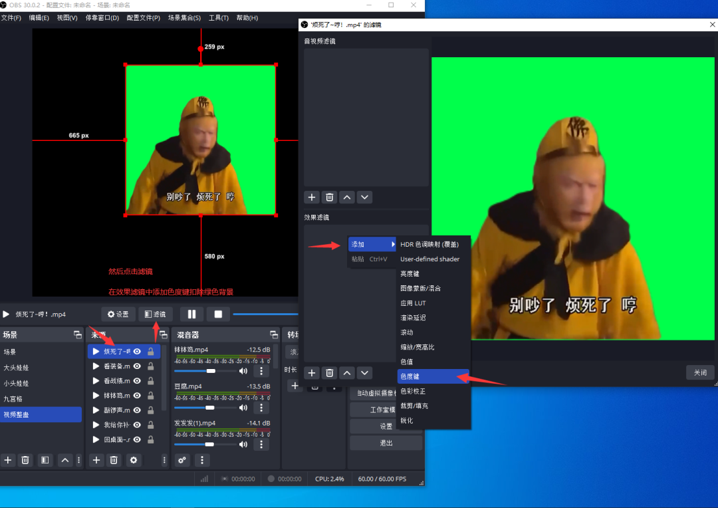Add a new audio/video filter with plus
The image size is (718, 508).
click(311, 197)
